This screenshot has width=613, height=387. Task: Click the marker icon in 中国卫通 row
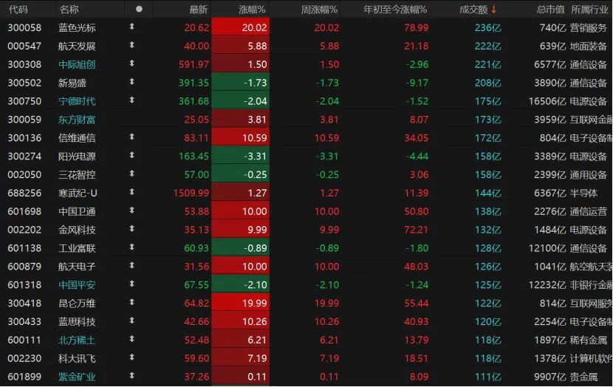tap(132, 211)
